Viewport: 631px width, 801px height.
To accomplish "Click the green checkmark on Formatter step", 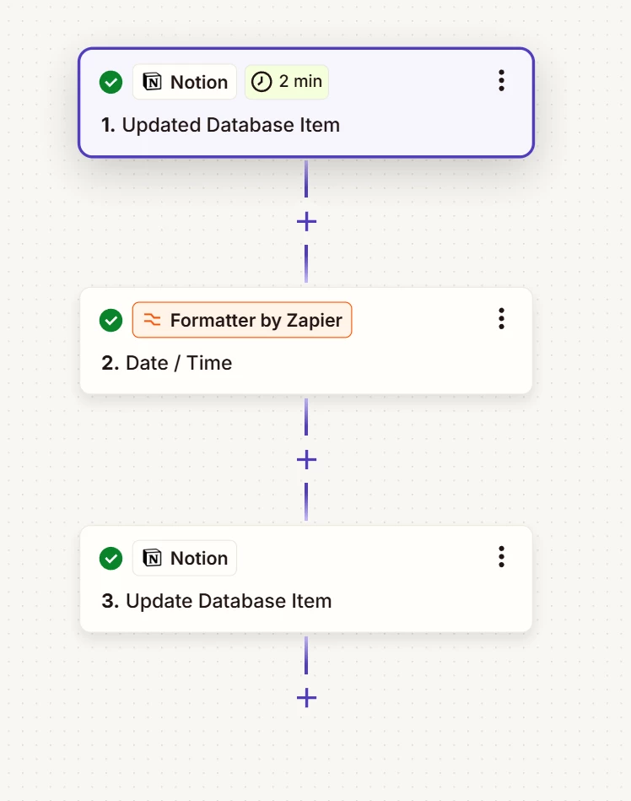I will [x=111, y=320].
